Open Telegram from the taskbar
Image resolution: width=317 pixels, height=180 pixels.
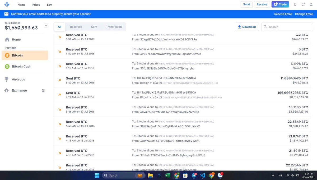(194, 175)
